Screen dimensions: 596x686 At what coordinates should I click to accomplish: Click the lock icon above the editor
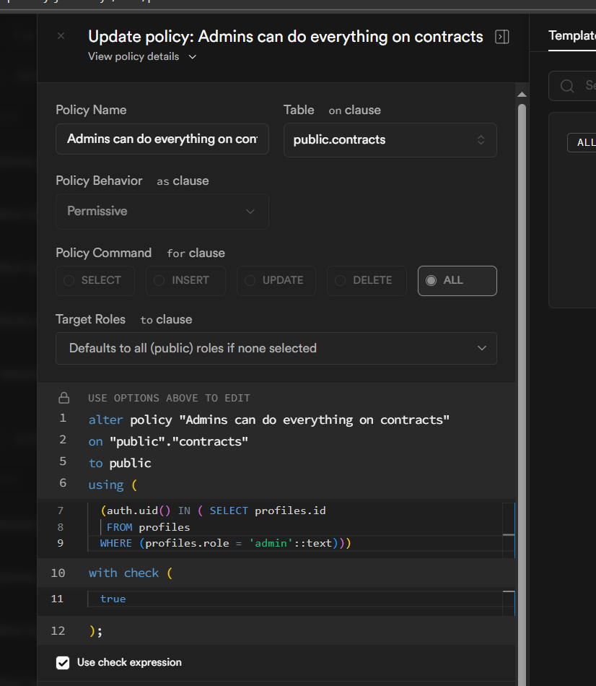pos(64,398)
